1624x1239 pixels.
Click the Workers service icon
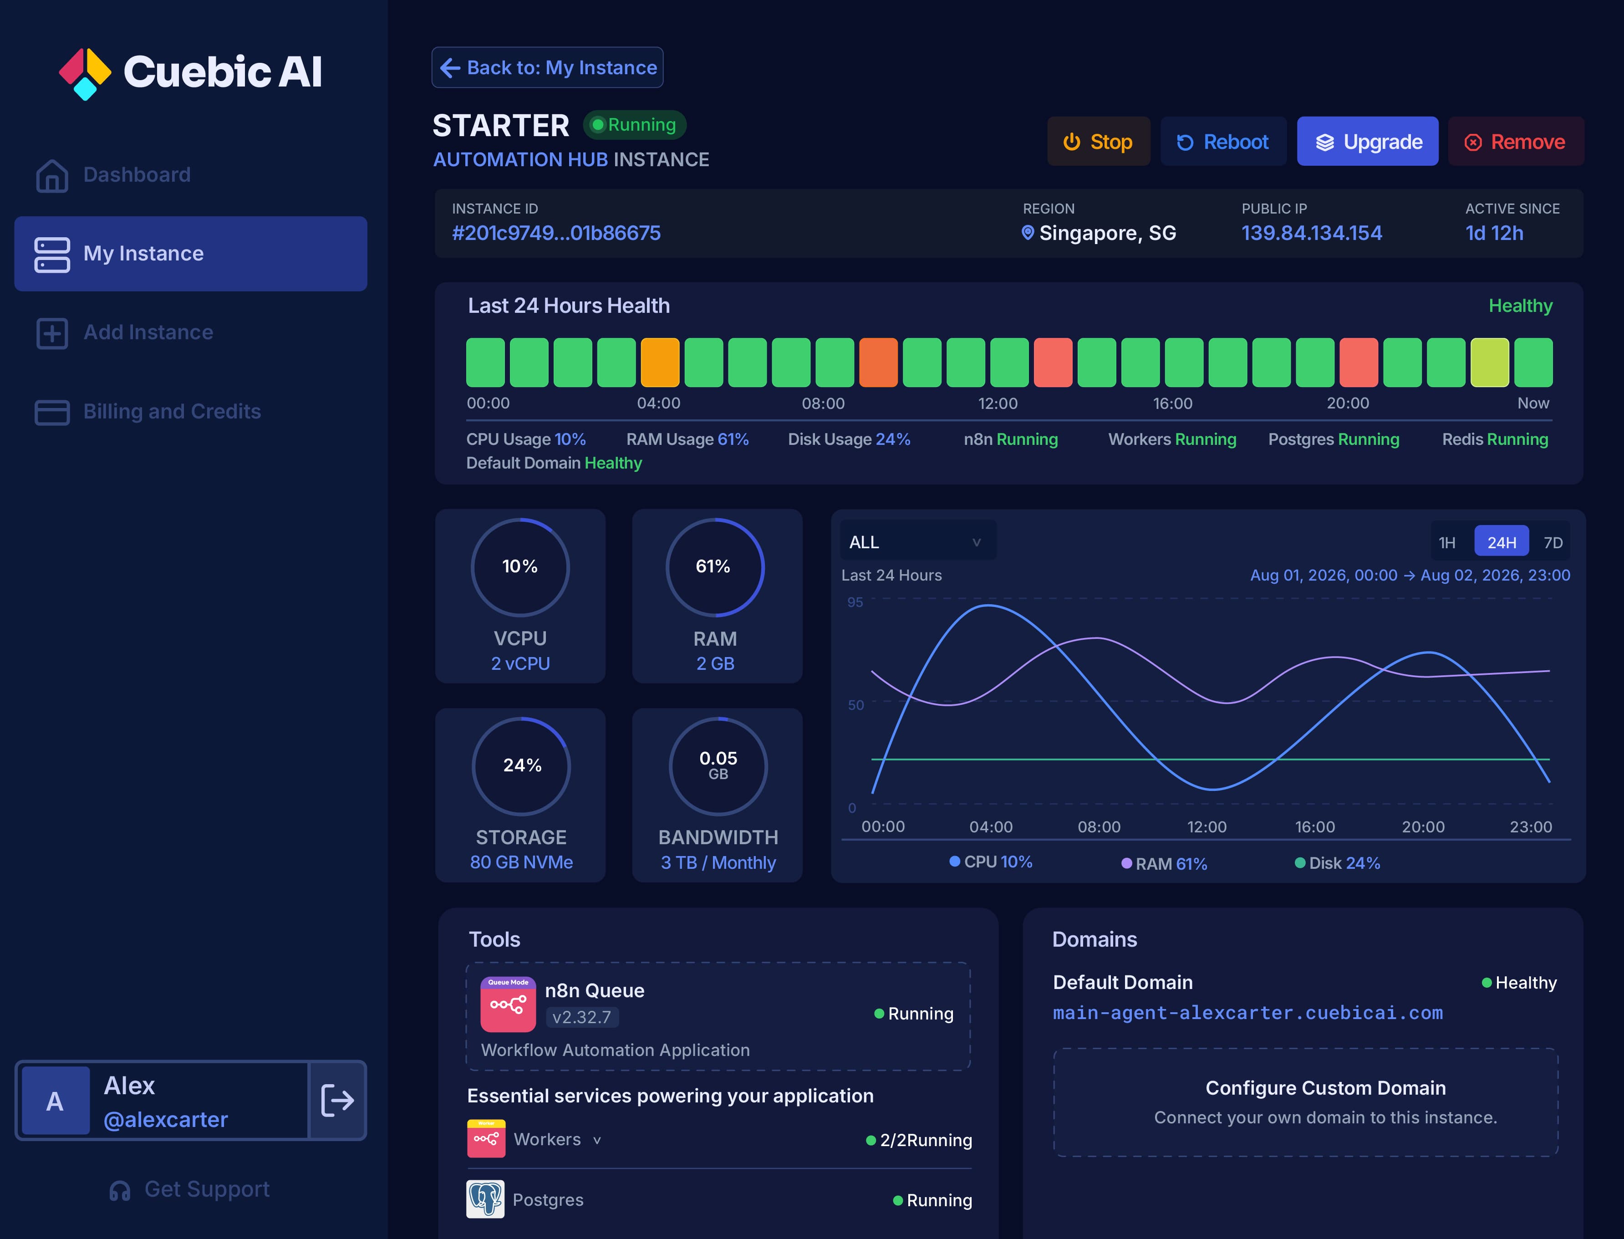486,1139
